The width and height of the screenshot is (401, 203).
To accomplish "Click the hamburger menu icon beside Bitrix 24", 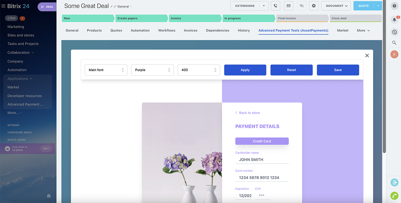I will pyautogui.click(x=3, y=6).
